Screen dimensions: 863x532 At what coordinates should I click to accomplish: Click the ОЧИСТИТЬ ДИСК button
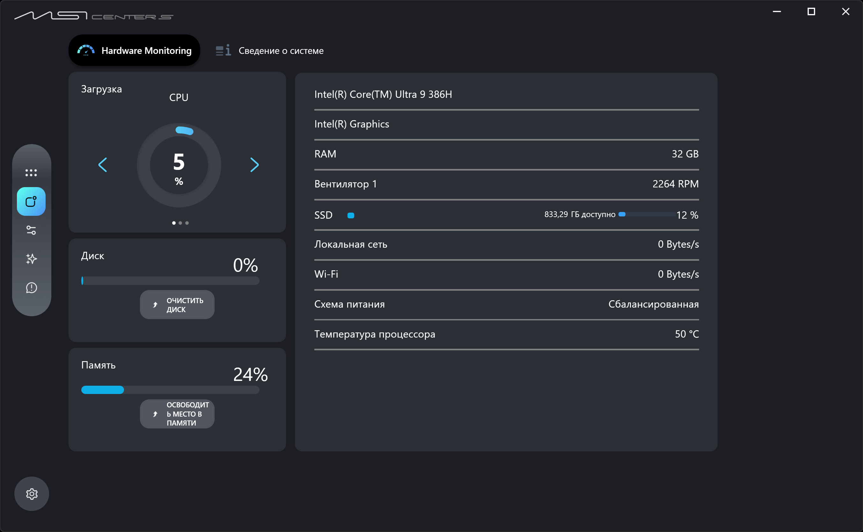click(177, 305)
